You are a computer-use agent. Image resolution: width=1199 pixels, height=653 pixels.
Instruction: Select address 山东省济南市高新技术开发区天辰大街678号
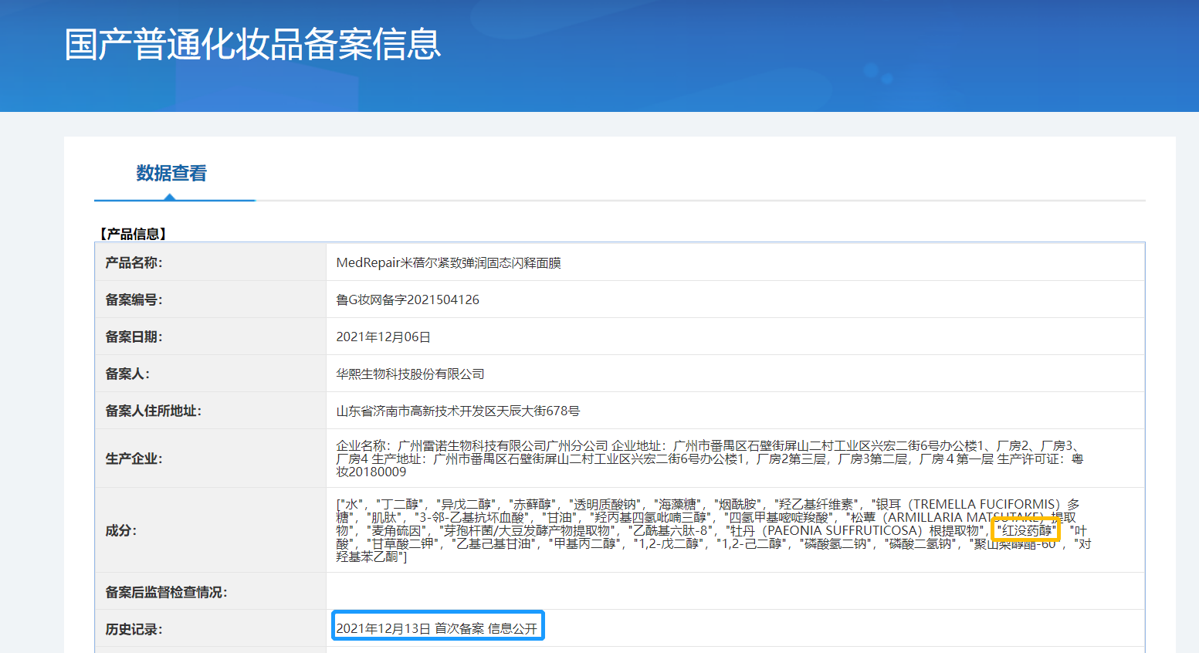[458, 411]
